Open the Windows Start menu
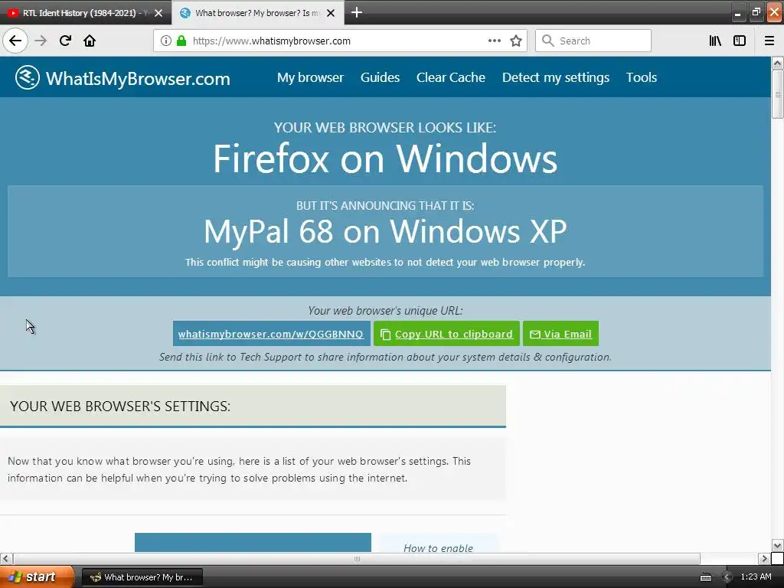This screenshot has height=588, width=784. (36, 577)
